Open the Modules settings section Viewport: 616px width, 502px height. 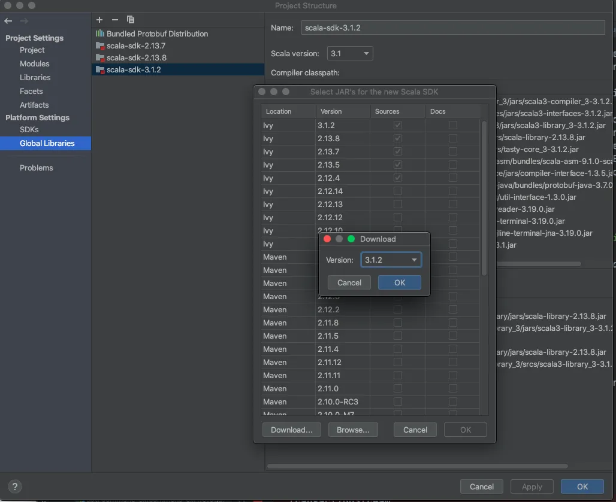[x=34, y=63]
